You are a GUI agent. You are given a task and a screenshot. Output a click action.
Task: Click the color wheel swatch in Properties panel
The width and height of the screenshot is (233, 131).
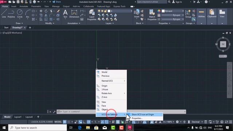tap(159, 11)
